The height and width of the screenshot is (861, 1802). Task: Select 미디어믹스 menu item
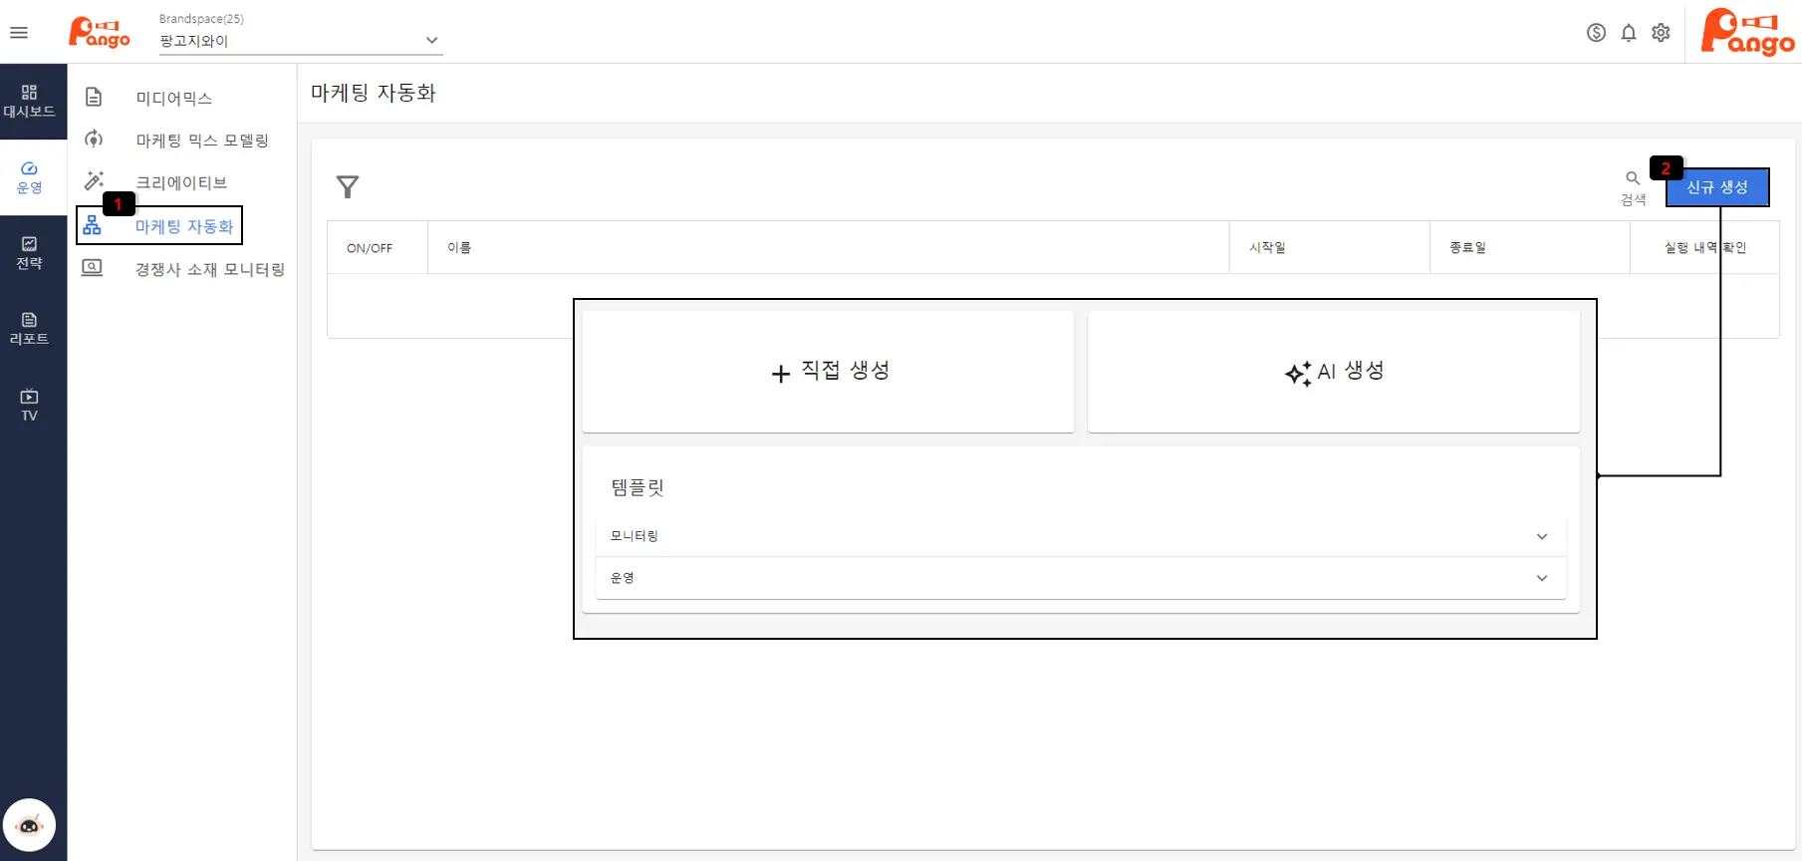[174, 98]
